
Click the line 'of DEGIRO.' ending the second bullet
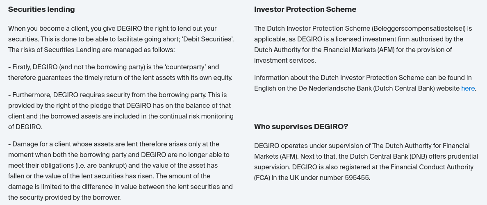point(25,127)
